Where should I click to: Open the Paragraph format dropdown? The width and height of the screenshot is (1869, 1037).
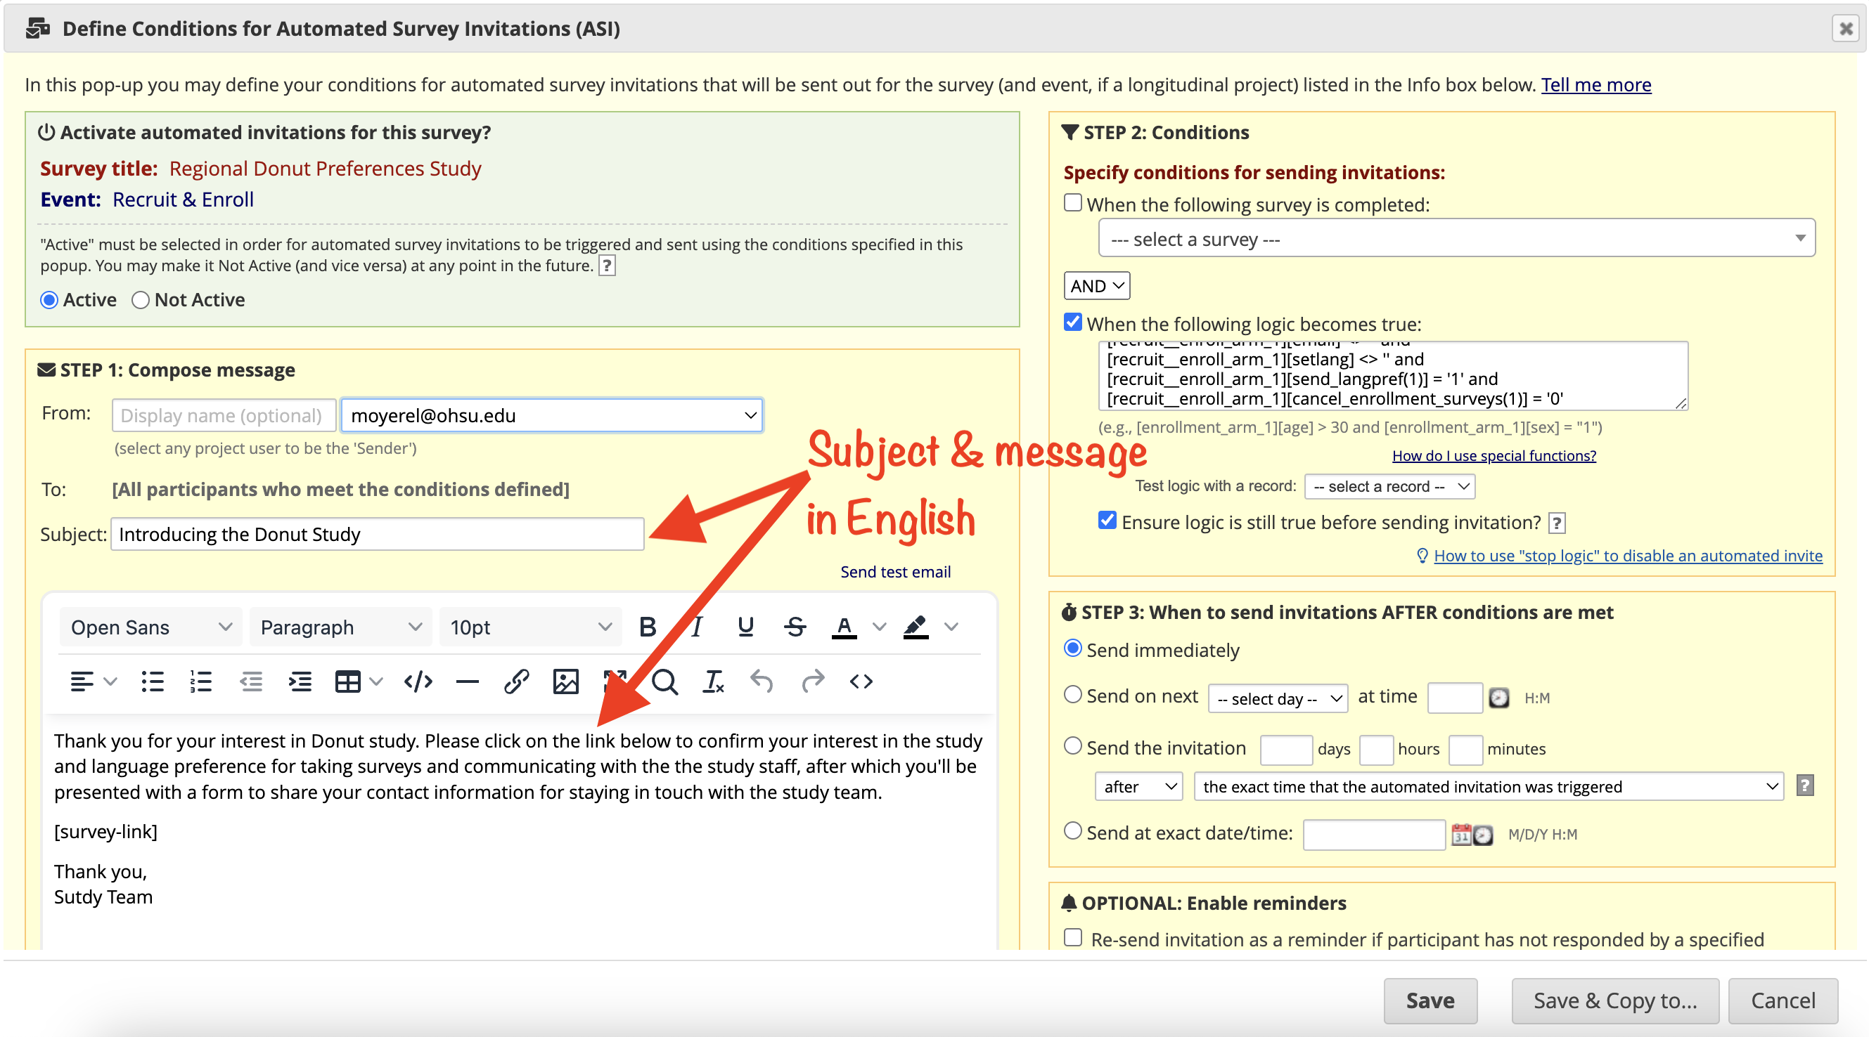coord(340,627)
